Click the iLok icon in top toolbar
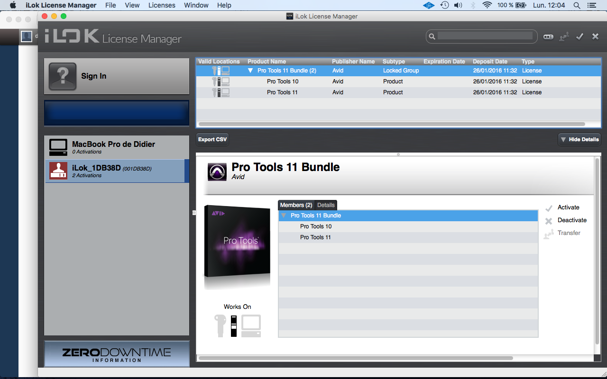 [548, 36]
